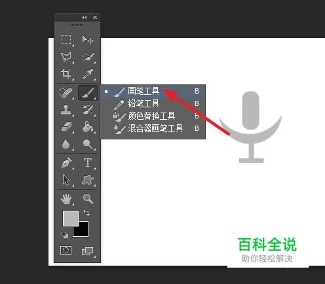
Task: Select the Eyedropper tool
Action: 88,73
